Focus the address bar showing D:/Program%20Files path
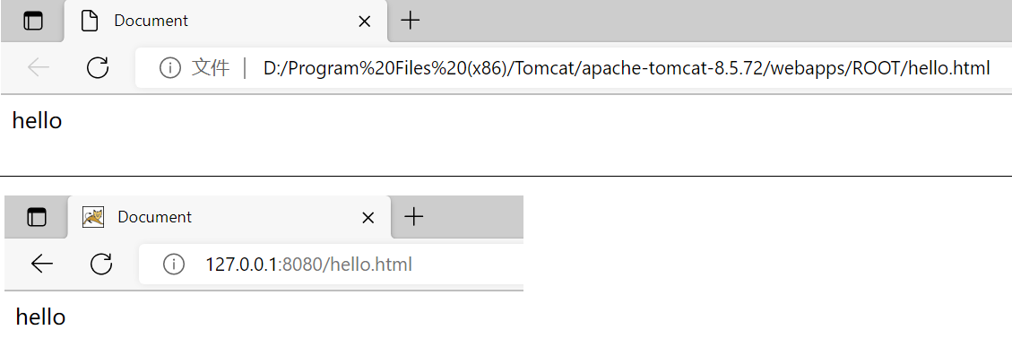1012x356 pixels. (x=573, y=67)
